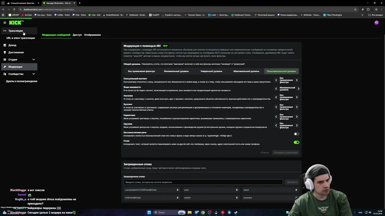Viewport: 385px width, 216px height.
Task: Open Chat - Kick bookmark
Action: (94, 15)
